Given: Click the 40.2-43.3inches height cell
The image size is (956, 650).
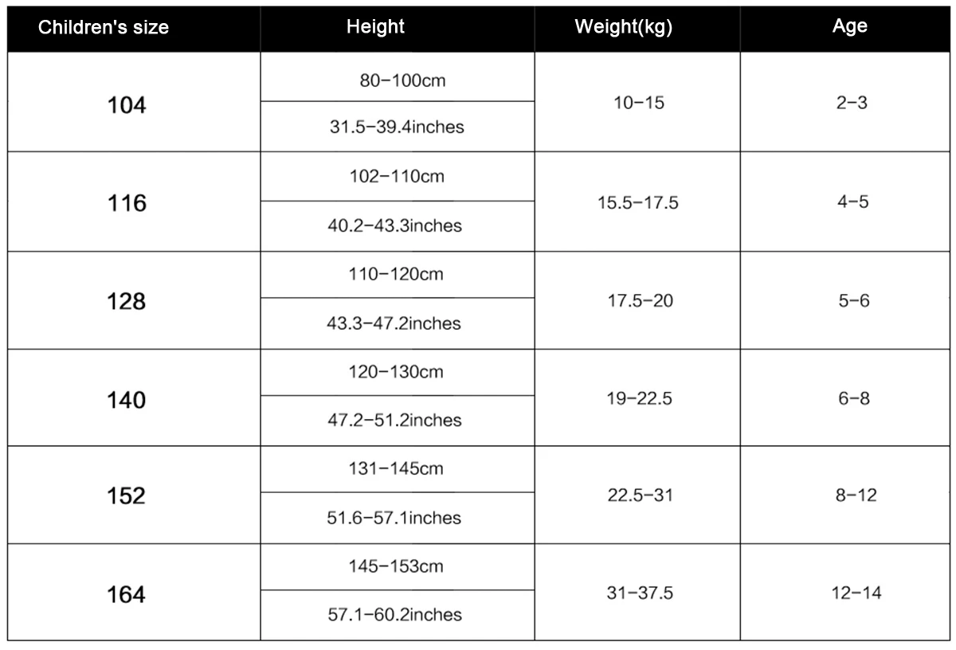Looking at the screenshot, I should click(396, 225).
